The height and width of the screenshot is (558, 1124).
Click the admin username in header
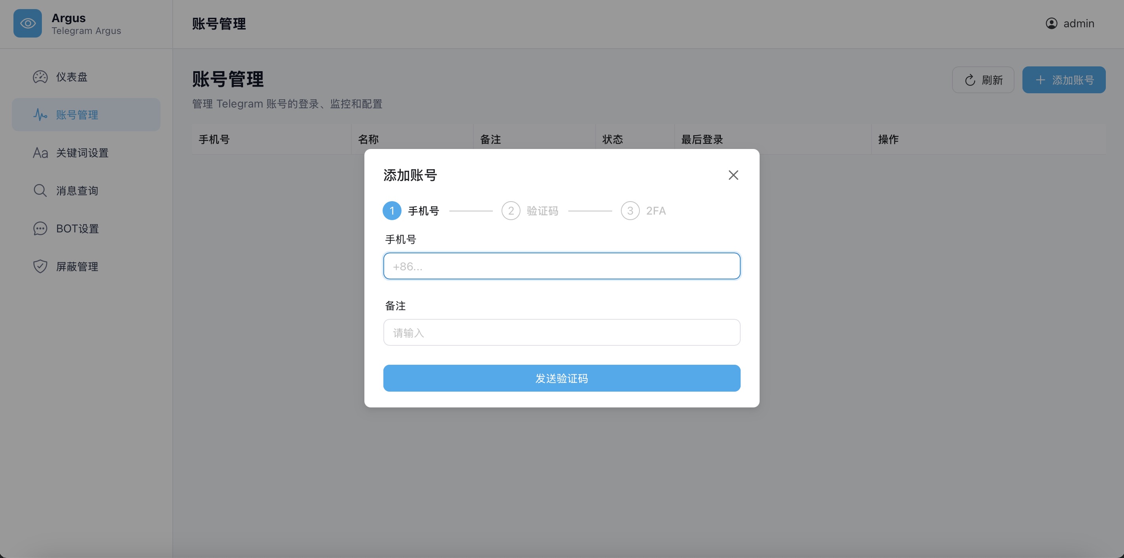pyautogui.click(x=1079, y=23)
